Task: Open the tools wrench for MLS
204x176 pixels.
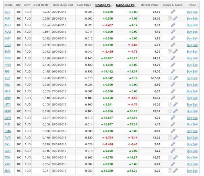Action: tap(173, 91)
